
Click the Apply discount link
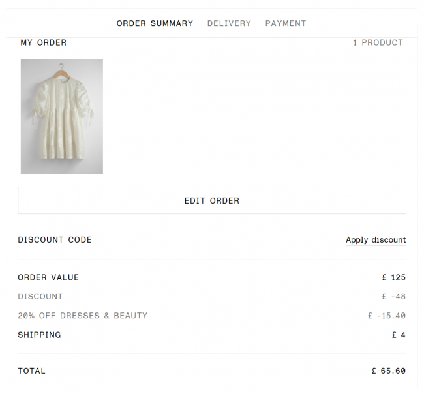coord(376,240)
